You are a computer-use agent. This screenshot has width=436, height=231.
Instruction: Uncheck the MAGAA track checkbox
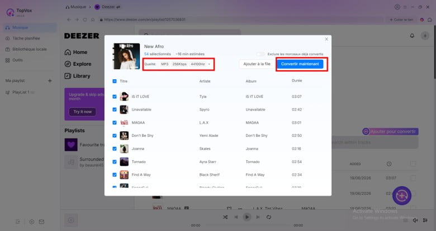tap(115, 122)
